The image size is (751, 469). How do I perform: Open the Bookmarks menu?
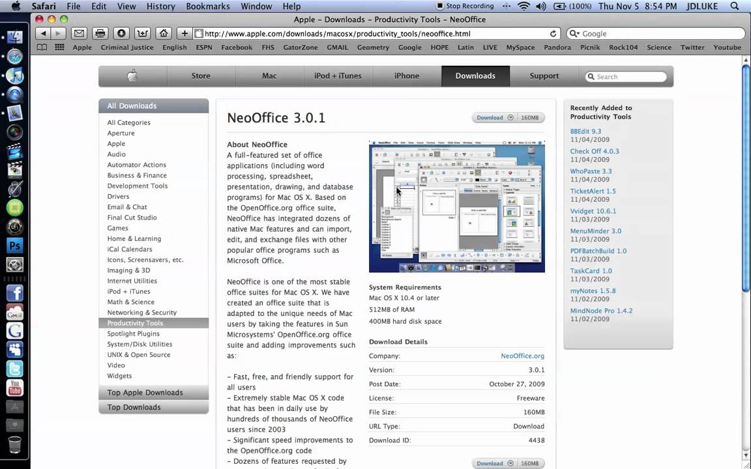[208, 7]
